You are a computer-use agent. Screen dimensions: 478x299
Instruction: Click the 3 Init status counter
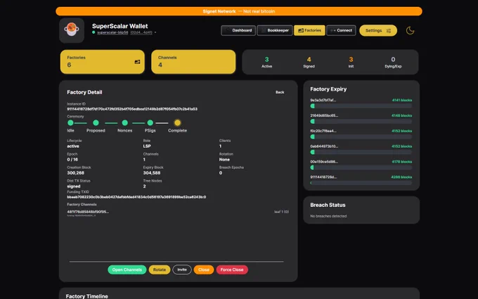tap(351, 62)
